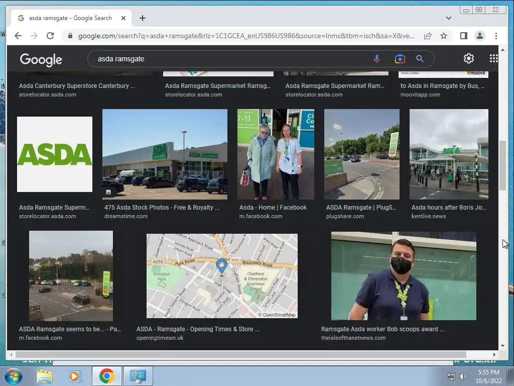Open the PlugShare ASDA Ramsgate road photo

coord(362,154)
